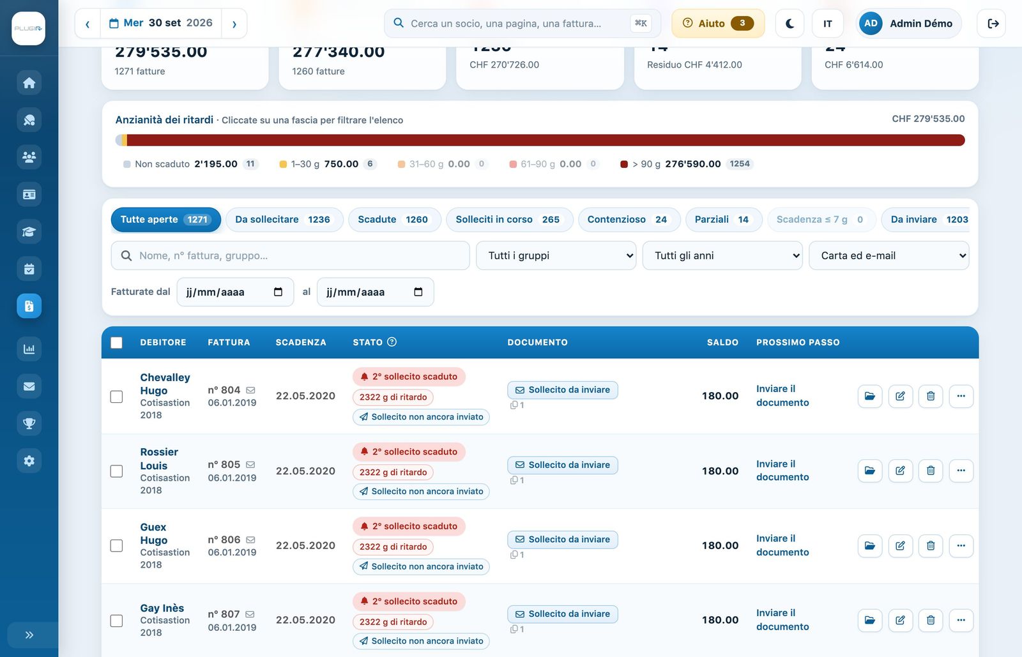This screenshot has height=657, width=1022.
Task: Open the statistics chart icon in sidebar
Action: tap(29, 349)
